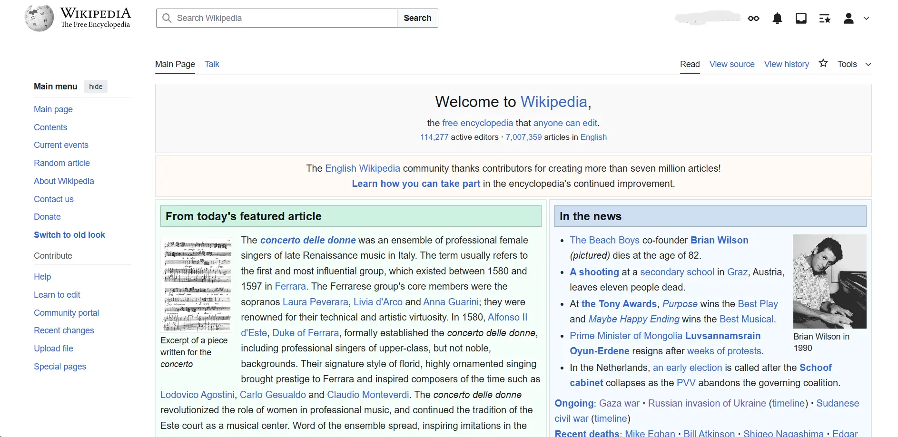The width and height of the screenshot is (898, 437).
Task: Go to a Random article
Action: [x=62, y=163]
